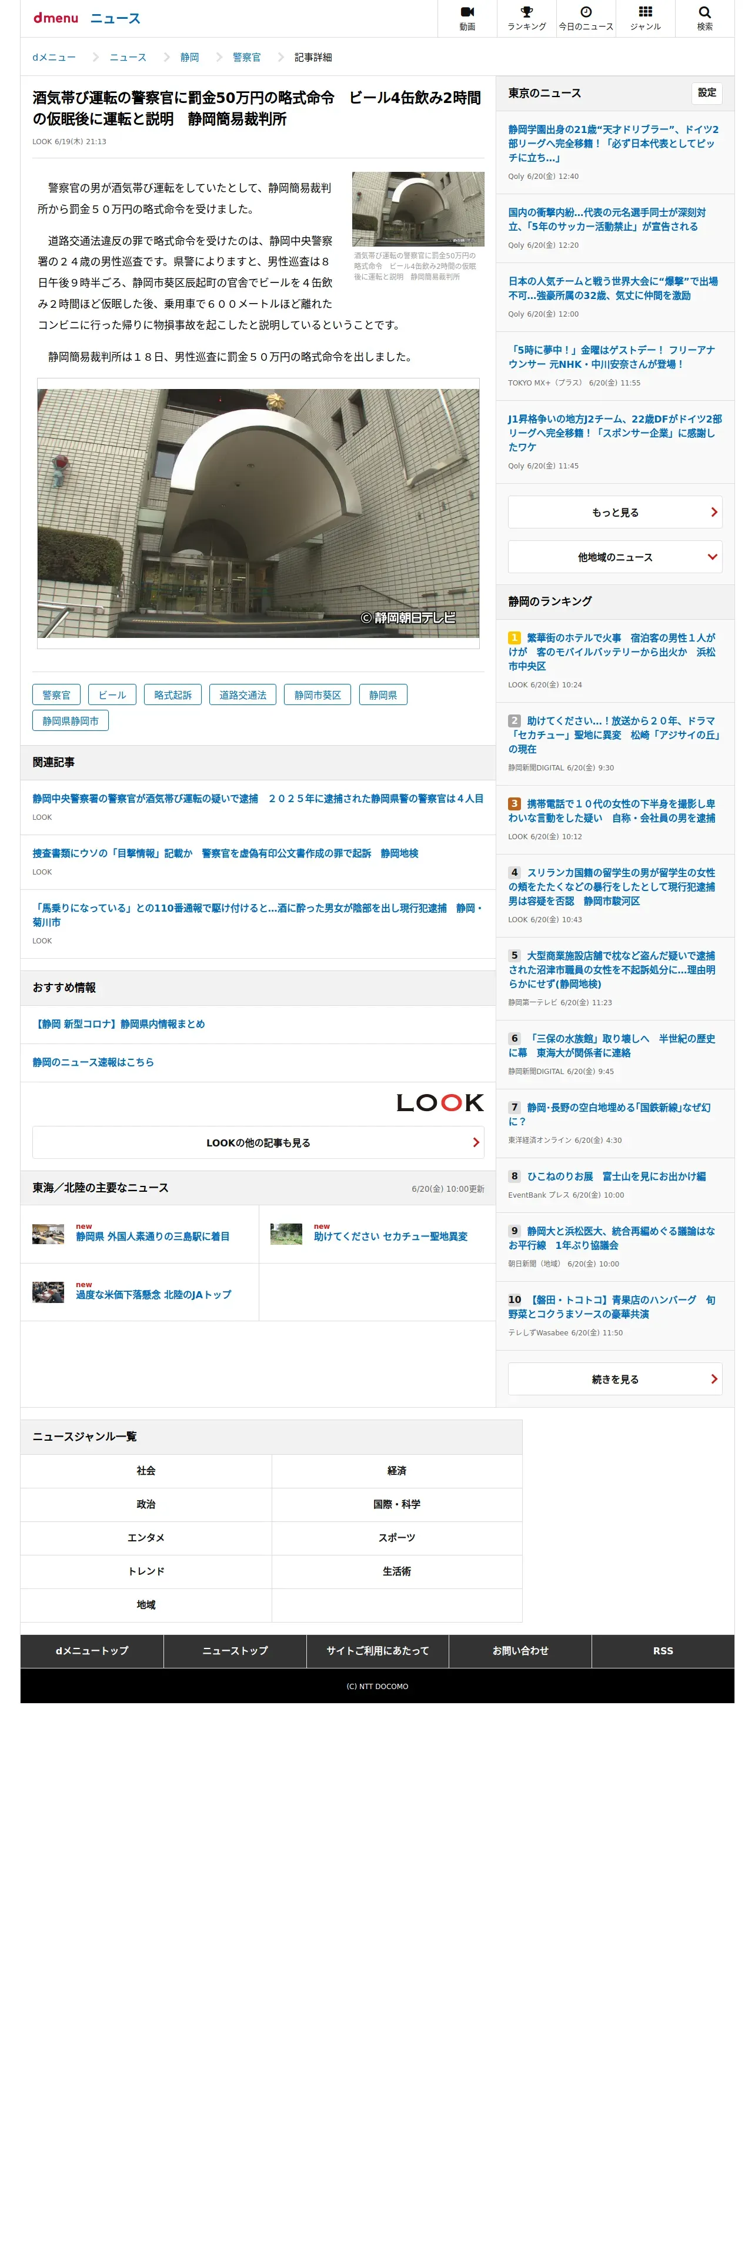
Task: Click the 続きを見る ranking button
Action: pos(615,1379)
